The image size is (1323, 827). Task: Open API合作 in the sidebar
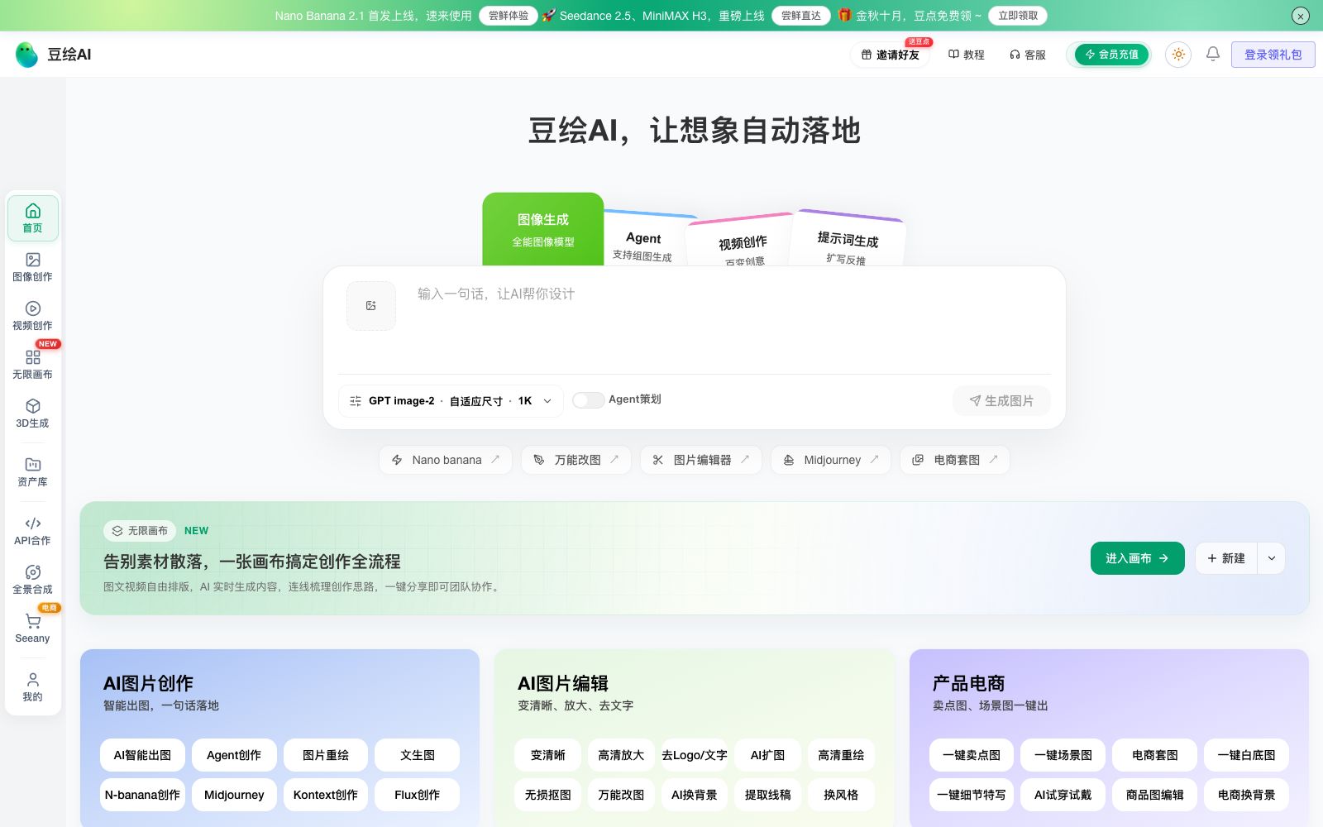coord(33,531)
